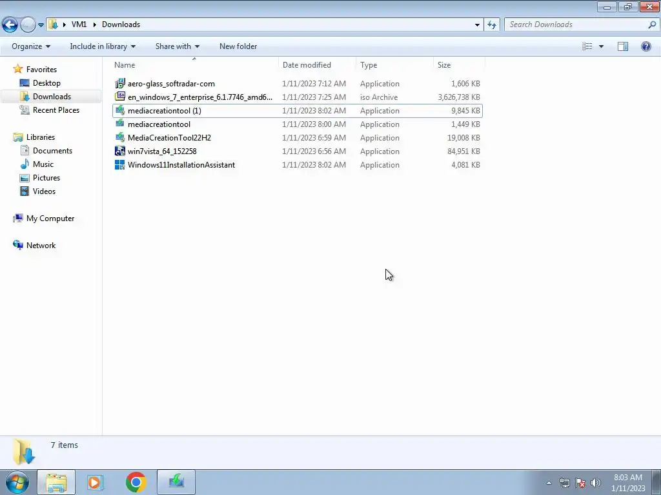Select the aero-glass_softradar-com file icon
The image size is (661, 495).
tap(120, 83)
